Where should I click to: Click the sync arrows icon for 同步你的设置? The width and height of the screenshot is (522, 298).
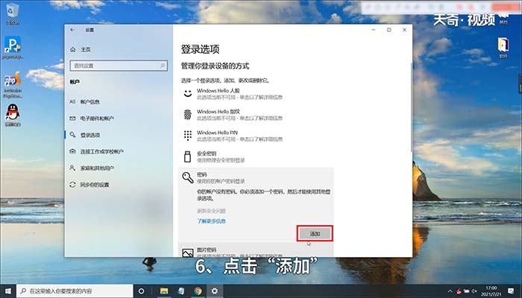[72, 185]
